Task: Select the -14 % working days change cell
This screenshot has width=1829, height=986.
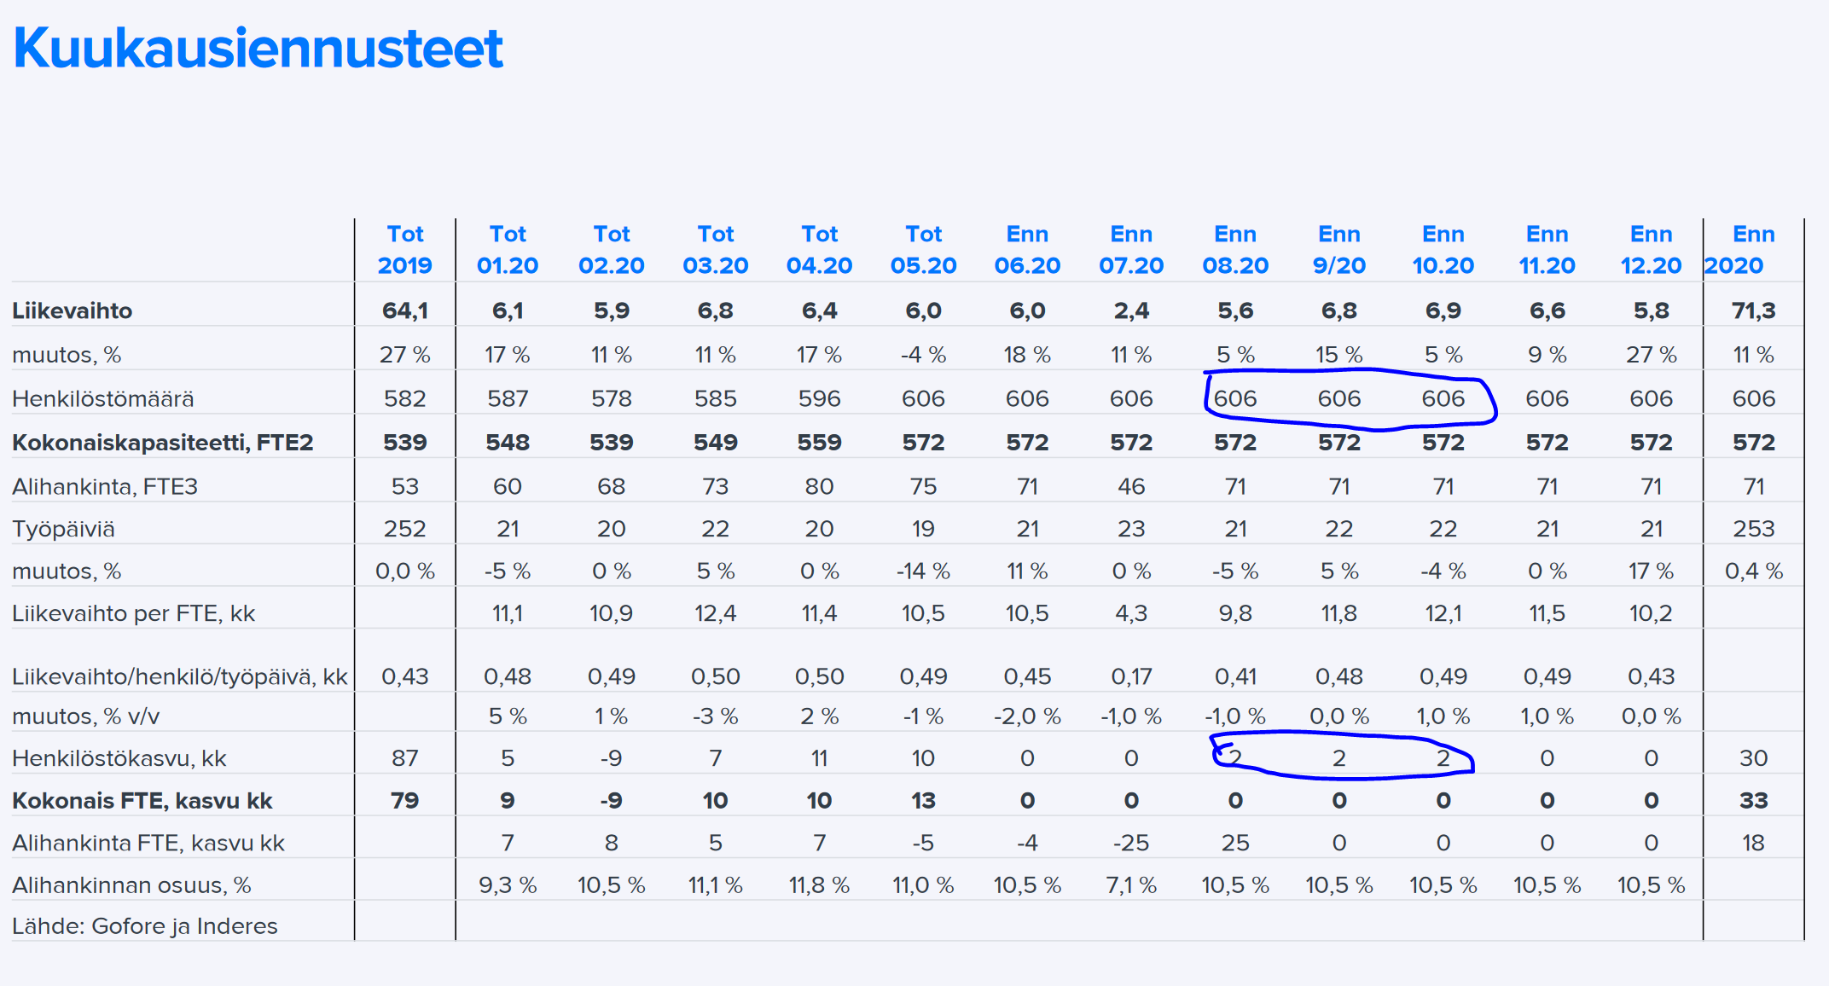Action: point(923,571)
